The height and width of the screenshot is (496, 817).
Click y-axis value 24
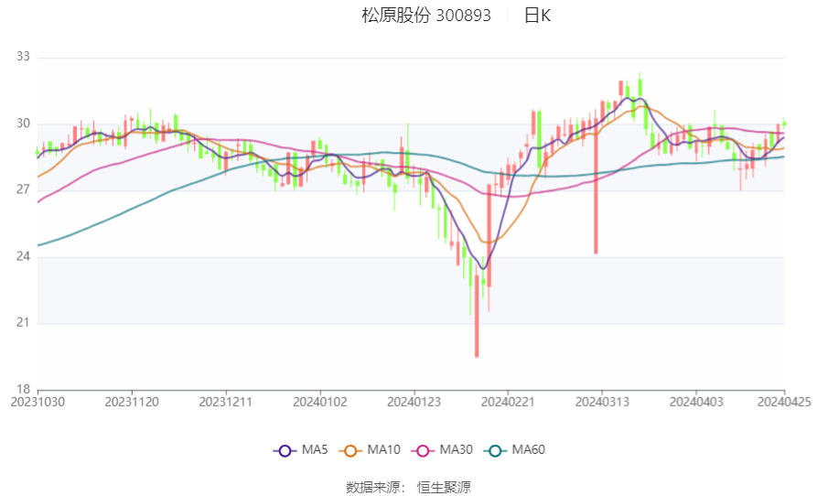point(23,256)
